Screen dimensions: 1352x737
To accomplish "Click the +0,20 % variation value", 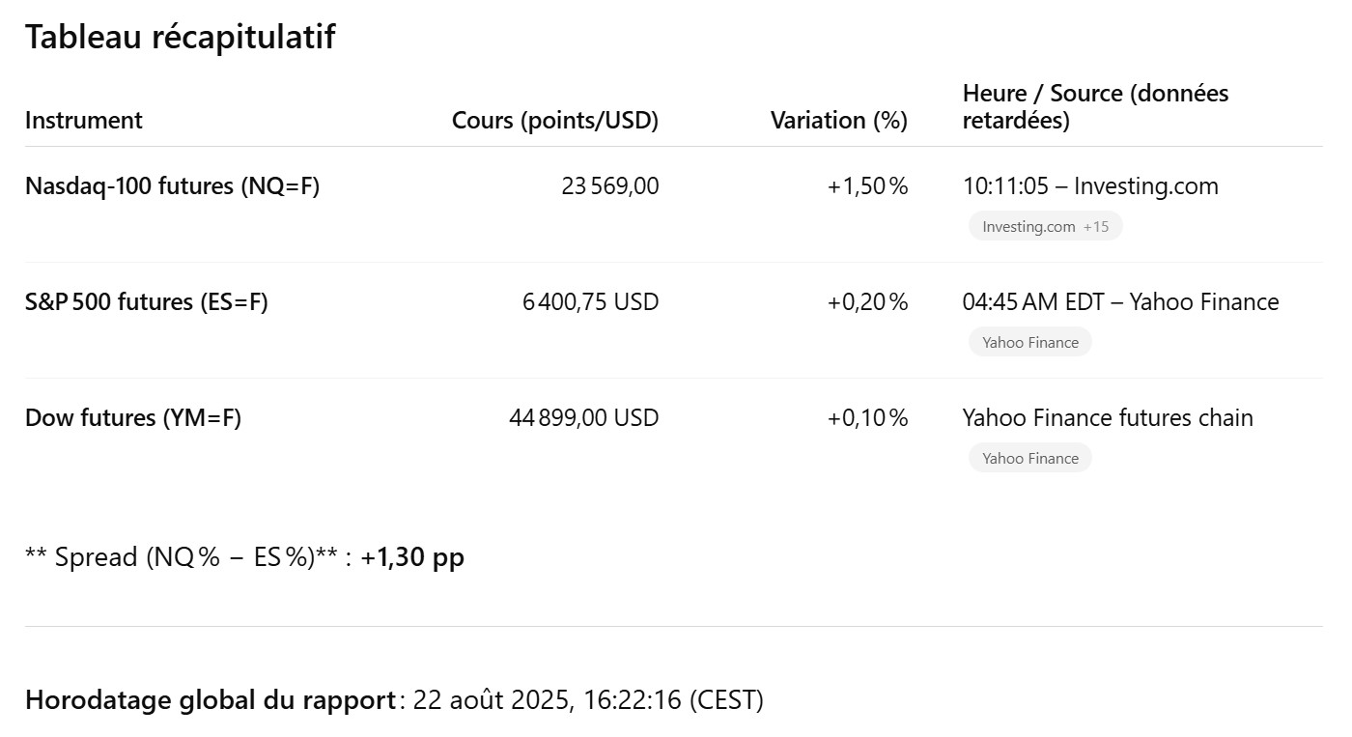I will click(867, 302).
